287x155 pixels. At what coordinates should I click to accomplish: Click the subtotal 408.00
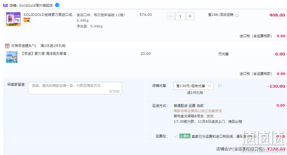tap(277, 15)
